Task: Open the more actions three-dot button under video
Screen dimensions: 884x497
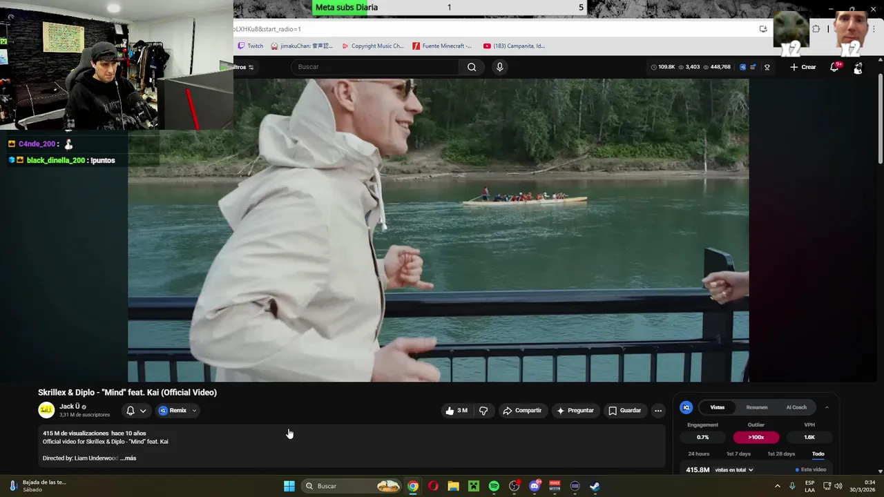Action: point(658,410)
